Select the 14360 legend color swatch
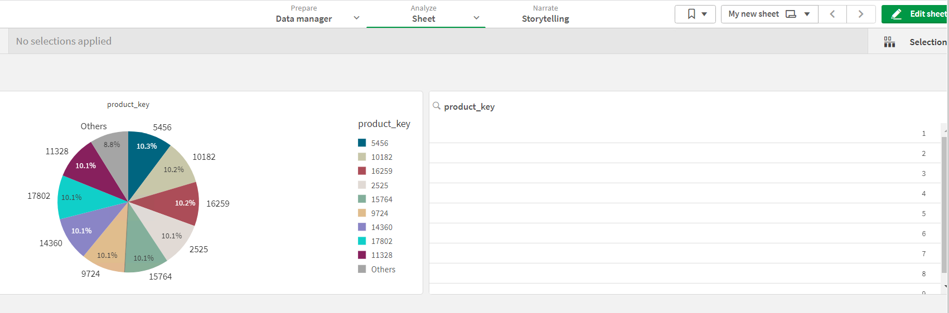This screenshot has width=949, height=313. click(362, 227)
